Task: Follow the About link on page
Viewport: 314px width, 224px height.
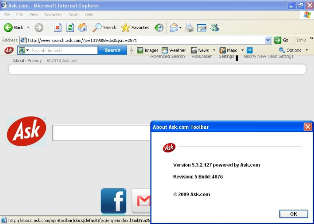Action: tap(18, 61)
